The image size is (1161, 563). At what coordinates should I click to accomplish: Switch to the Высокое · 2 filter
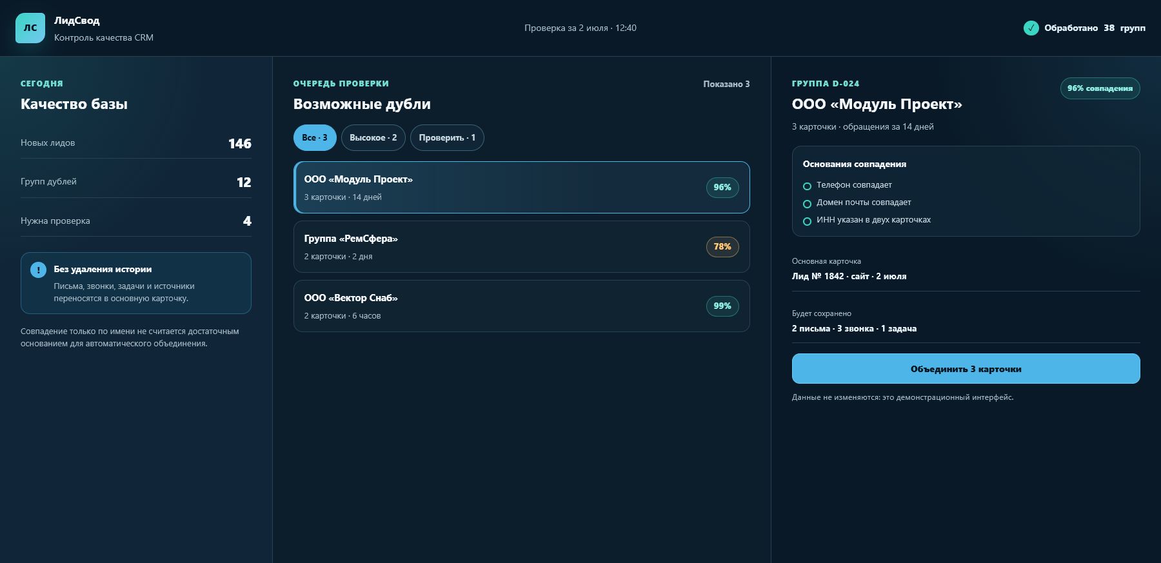pos(373,137)
